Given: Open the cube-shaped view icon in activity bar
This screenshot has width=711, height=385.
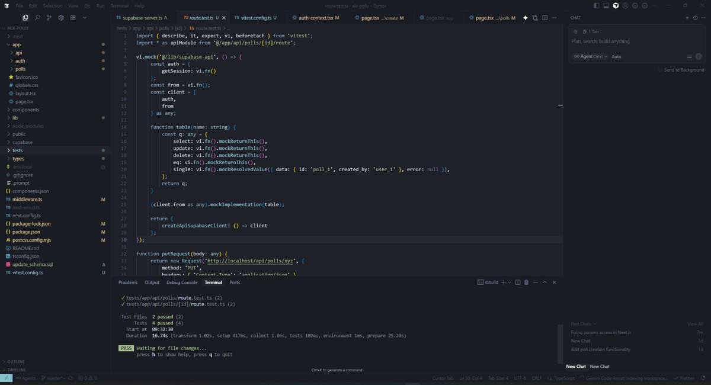Looking at the screenshot, I should [x=60, y=18].
